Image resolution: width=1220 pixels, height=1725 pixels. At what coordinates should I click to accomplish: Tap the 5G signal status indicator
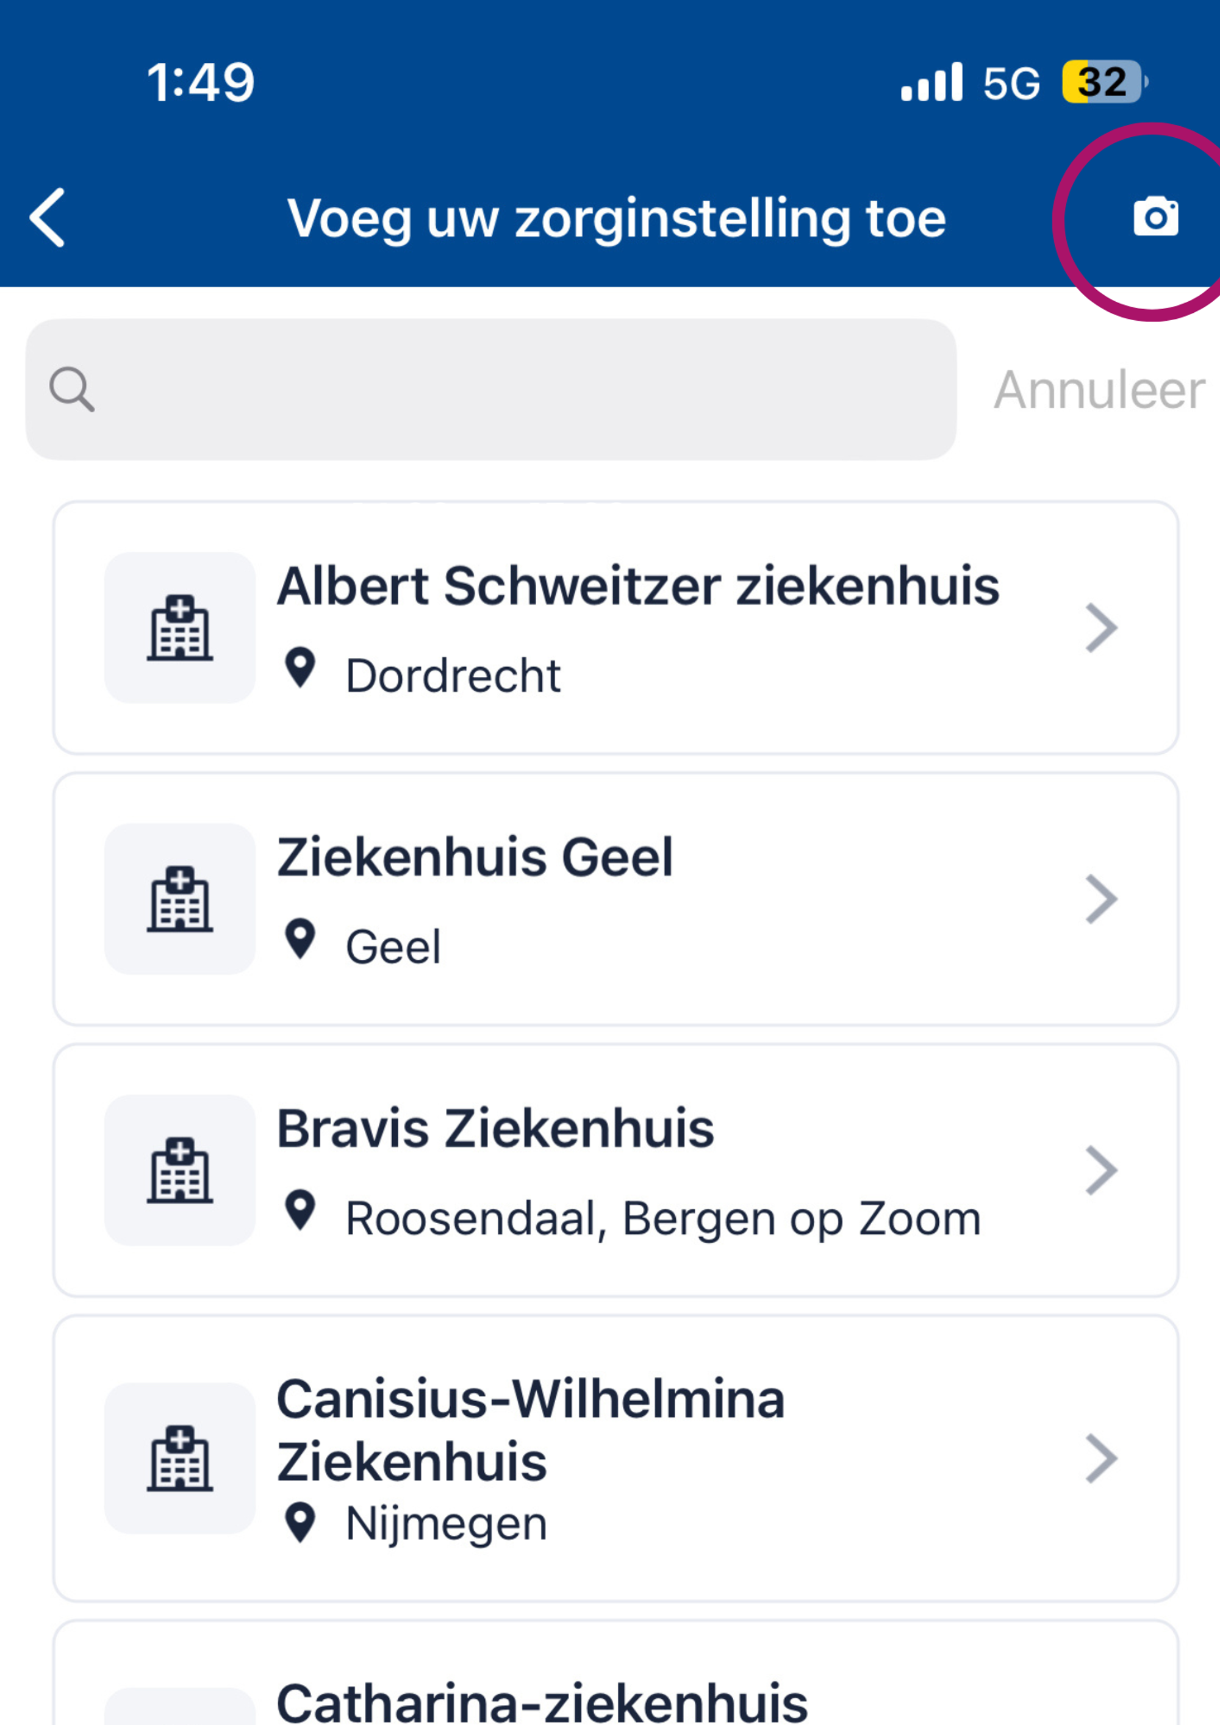tap(1011, 83)
